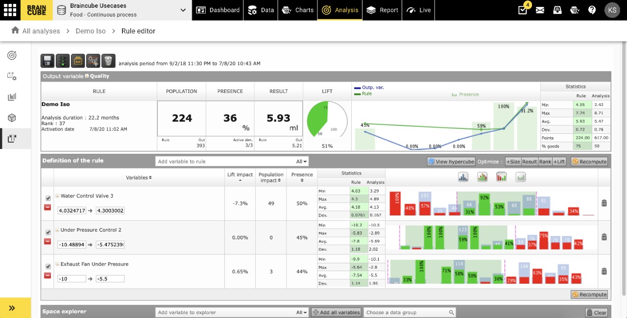
Task: Delete the Water Control Valve 3 row
Action: pyautogui.click(x=603, y=203)
